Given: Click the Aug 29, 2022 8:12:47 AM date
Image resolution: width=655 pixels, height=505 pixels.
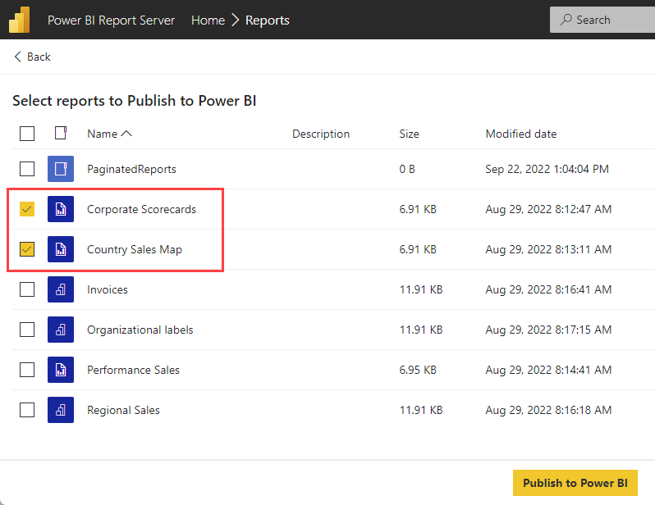Looking at the screenshot, I should [x=548, y=209].
